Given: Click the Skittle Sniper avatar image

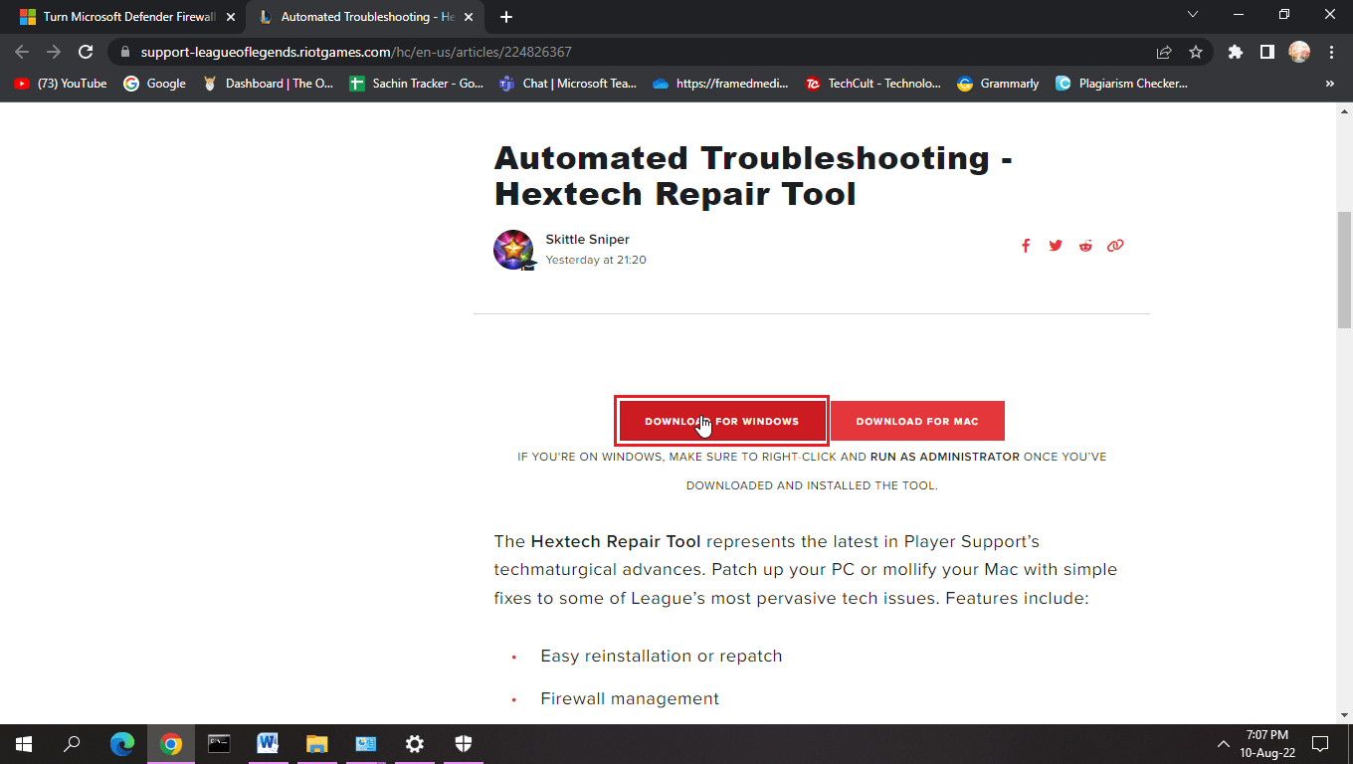Looking at the screenshot, I should click(513, 250).
